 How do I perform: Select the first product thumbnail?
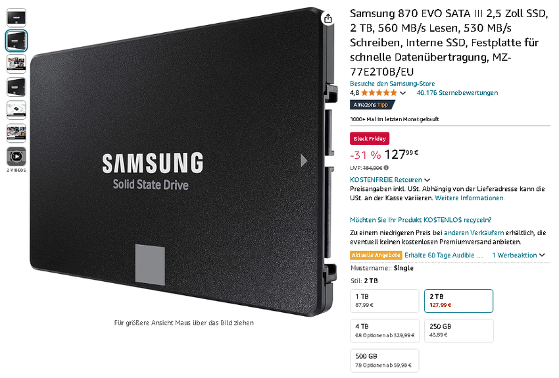[x=16, y=18]
